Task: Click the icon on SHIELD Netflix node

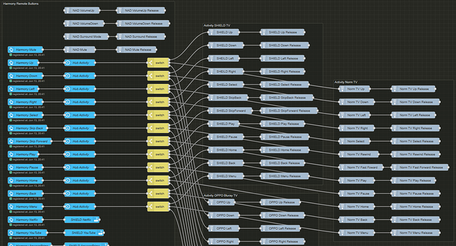Action: pos(96,220)
